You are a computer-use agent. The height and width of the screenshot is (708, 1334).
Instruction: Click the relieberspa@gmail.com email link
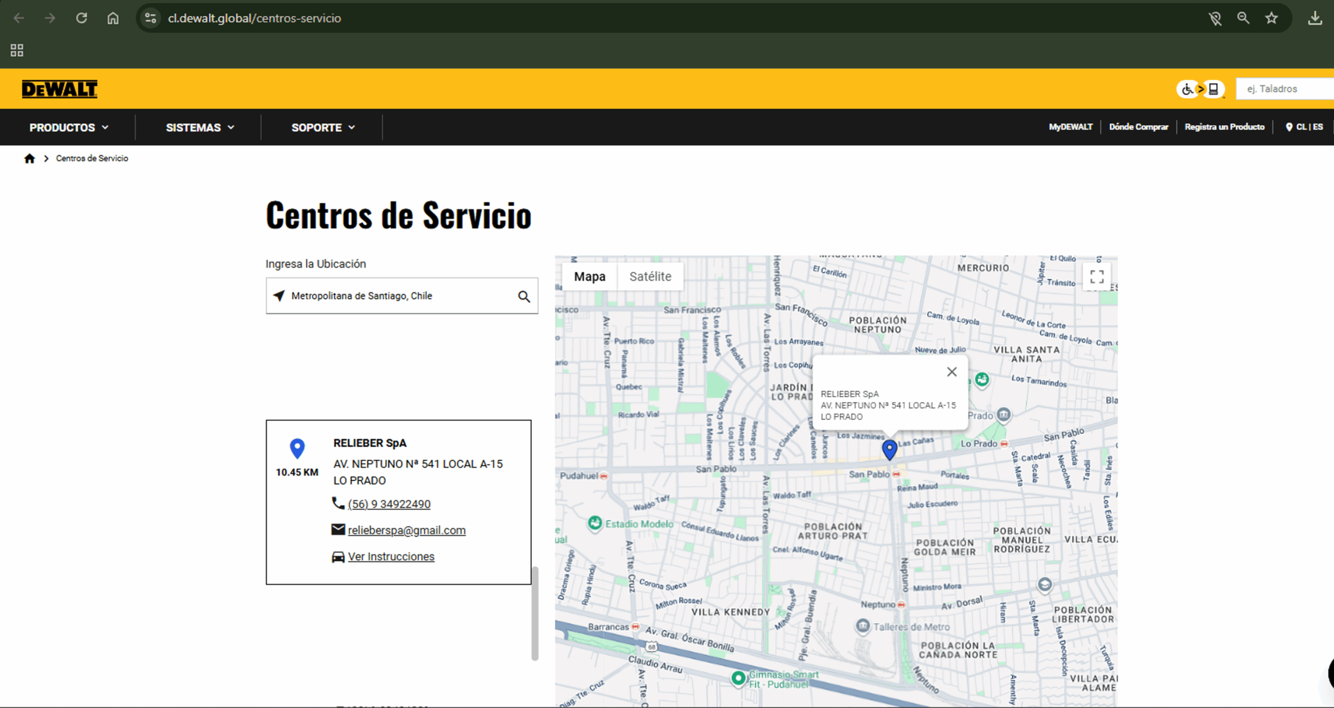(407, 530)
